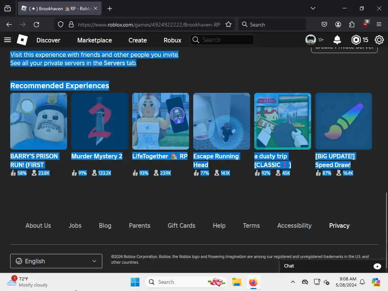Open the Discover tab in Roblox

pos(48,40)
